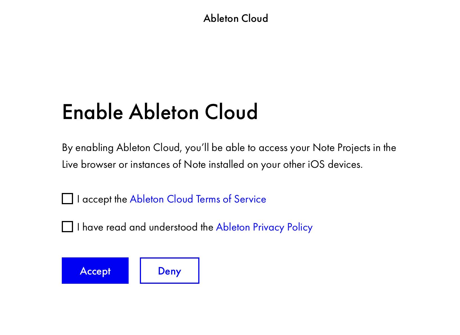The width and height of the screenshot is (460, 335).
Task: Select the 'Enable Ableton Cloud' heading
Action: (160, 112)
